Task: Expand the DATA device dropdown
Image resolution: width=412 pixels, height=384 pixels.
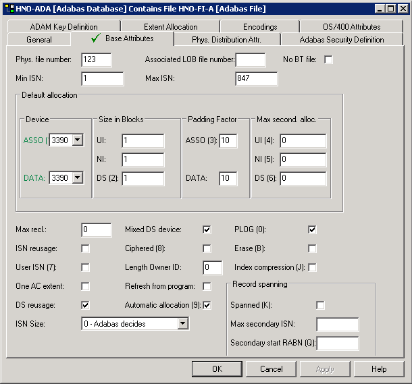Action: (78, 177)
